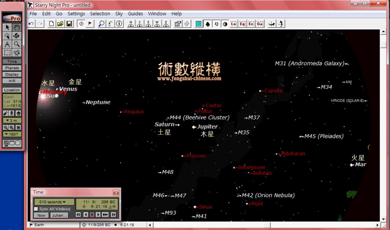Image resolution: width=390 pixels, height=230 pixels.
Task: Select the constellation pointer tool
Action: coord(8,36)
